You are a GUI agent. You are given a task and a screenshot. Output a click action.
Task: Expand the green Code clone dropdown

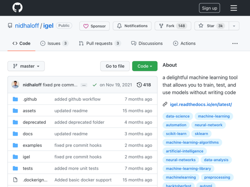[145, 66]
